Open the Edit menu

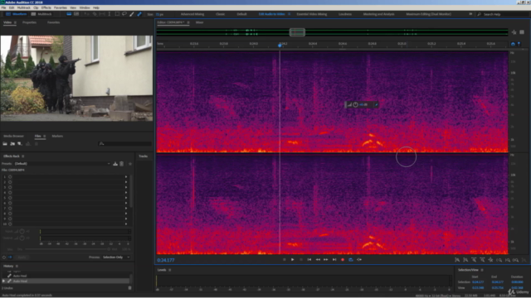[12, 7]
